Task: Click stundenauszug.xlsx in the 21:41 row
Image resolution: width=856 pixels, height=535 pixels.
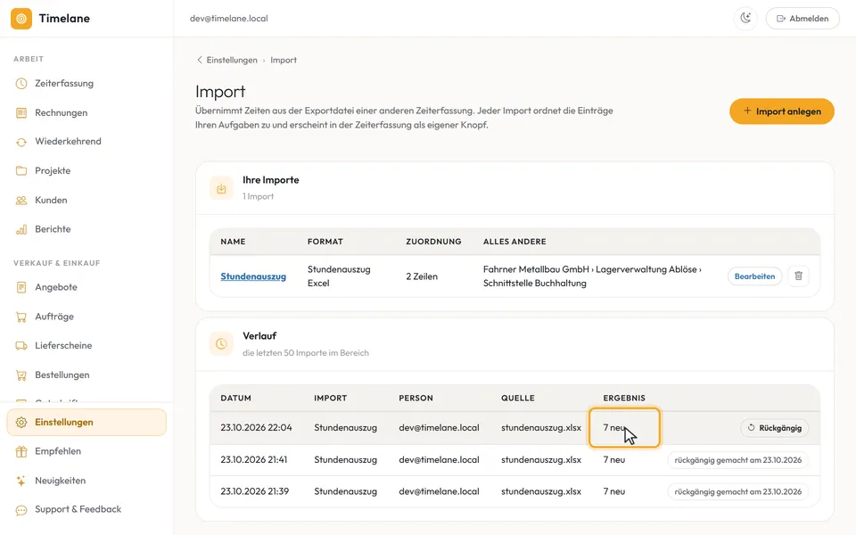Action: pos(541,460)
